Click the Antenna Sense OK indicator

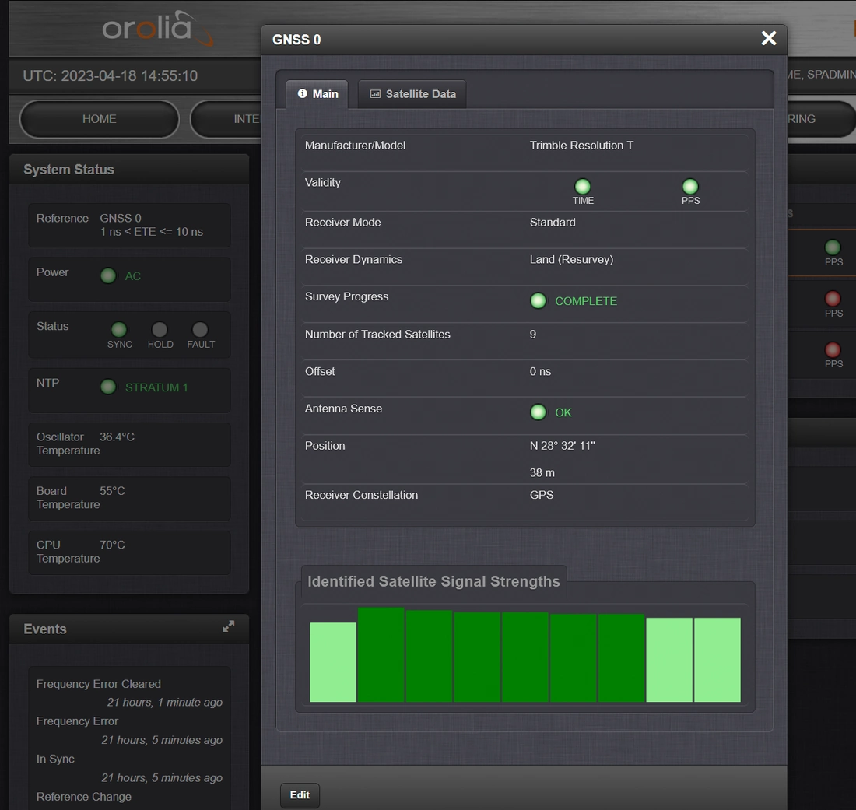[538, 412]
